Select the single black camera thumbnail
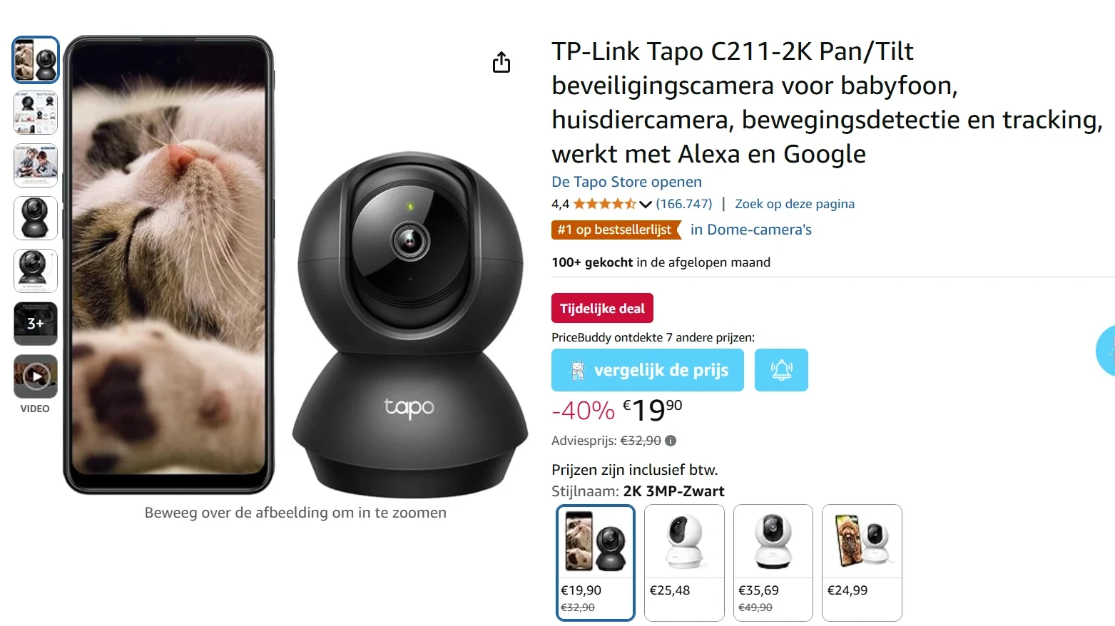 pos(36,218)
